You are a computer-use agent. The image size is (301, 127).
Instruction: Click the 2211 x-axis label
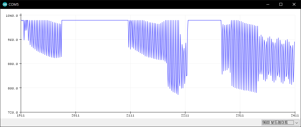185,115
